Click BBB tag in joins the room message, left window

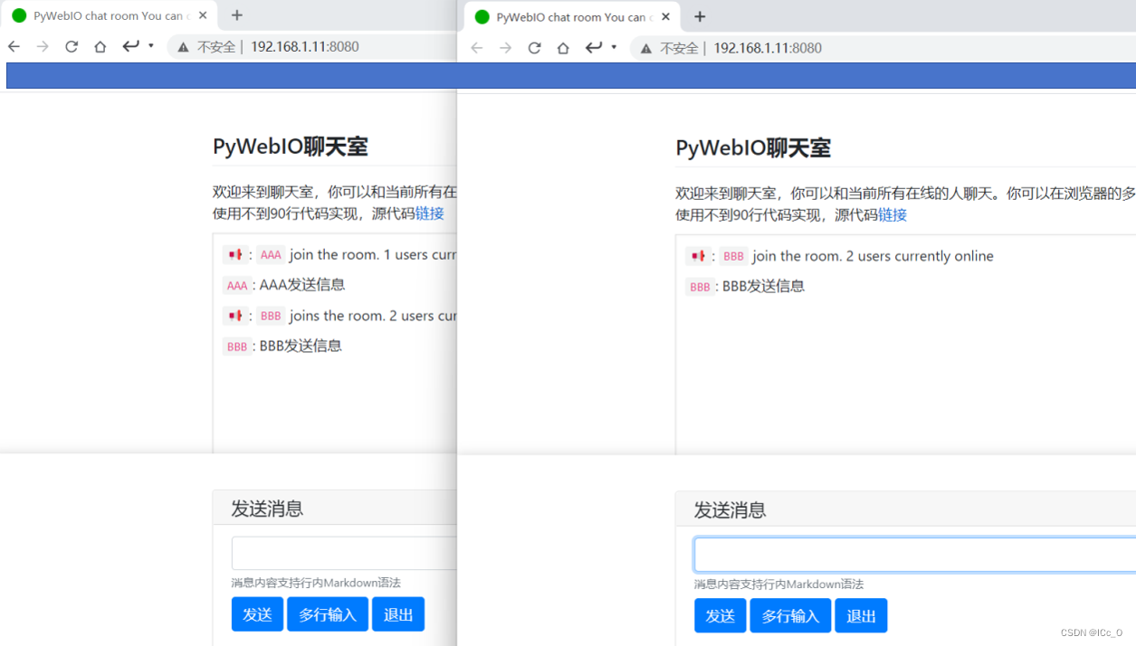[271, 316]
